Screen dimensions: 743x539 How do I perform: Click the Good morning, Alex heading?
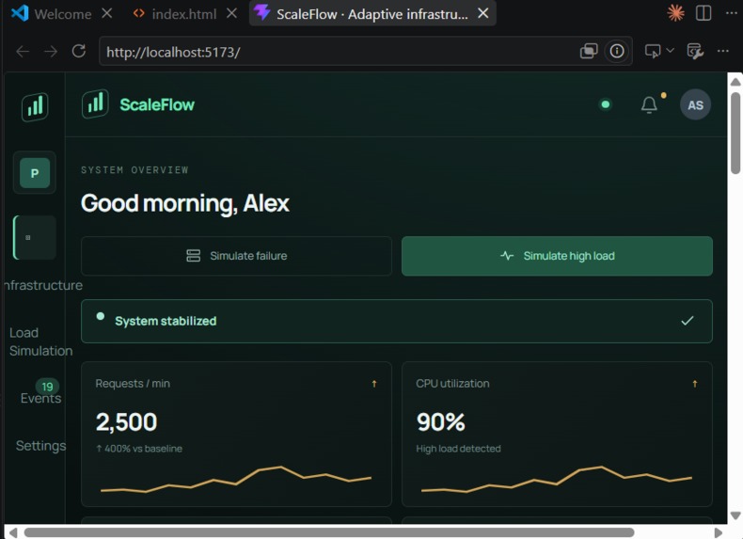pos(184,203)
